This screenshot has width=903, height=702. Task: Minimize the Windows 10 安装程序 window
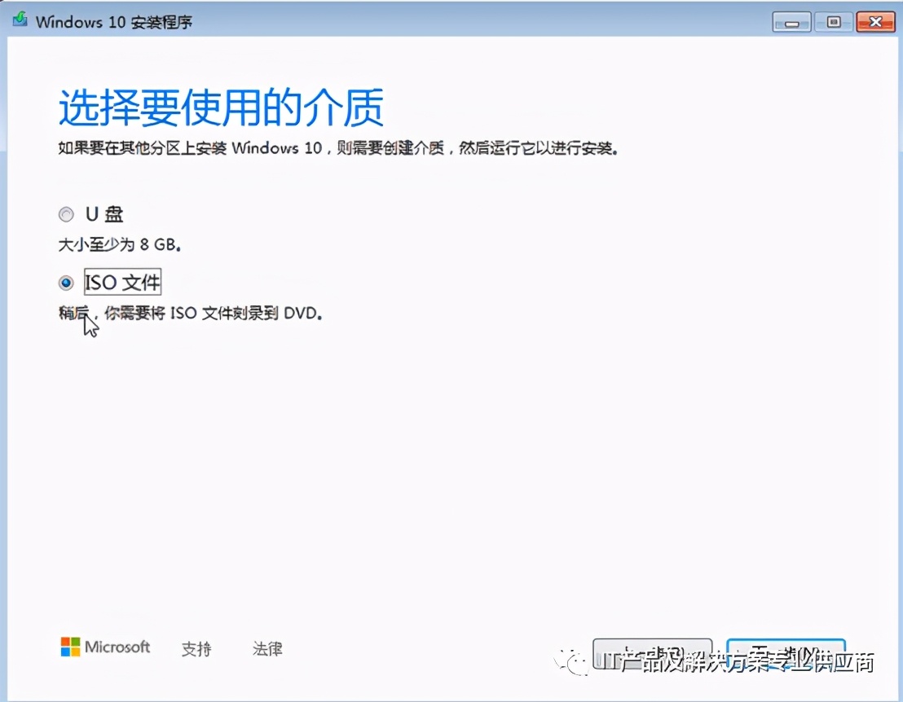[x=791, y=22]
